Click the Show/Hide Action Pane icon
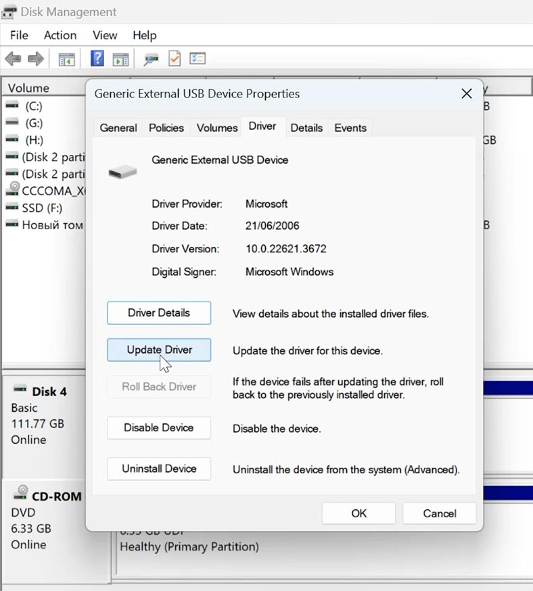 click(x=120, y=60)
